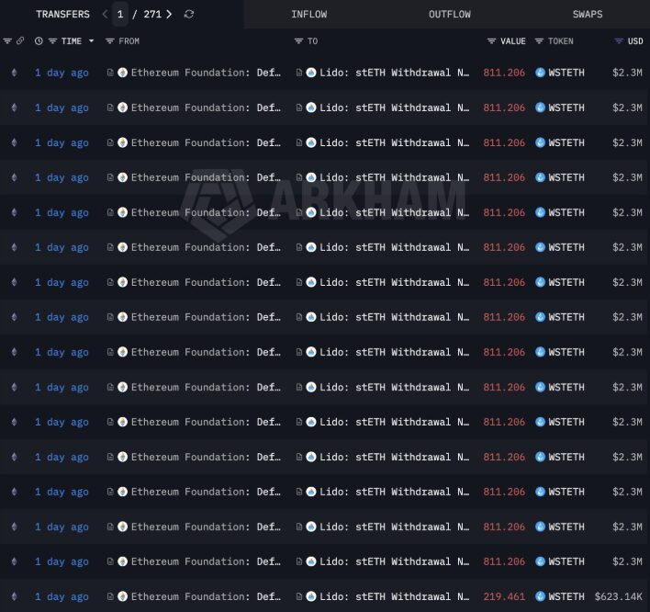The height and width of the screenshot is (612, 650).
Task: Click the Ethereum chain icon in first row
Action: point(13,73)
